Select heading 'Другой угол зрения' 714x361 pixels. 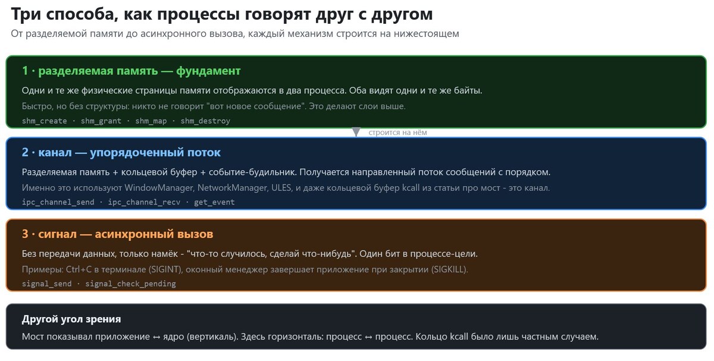71,319
